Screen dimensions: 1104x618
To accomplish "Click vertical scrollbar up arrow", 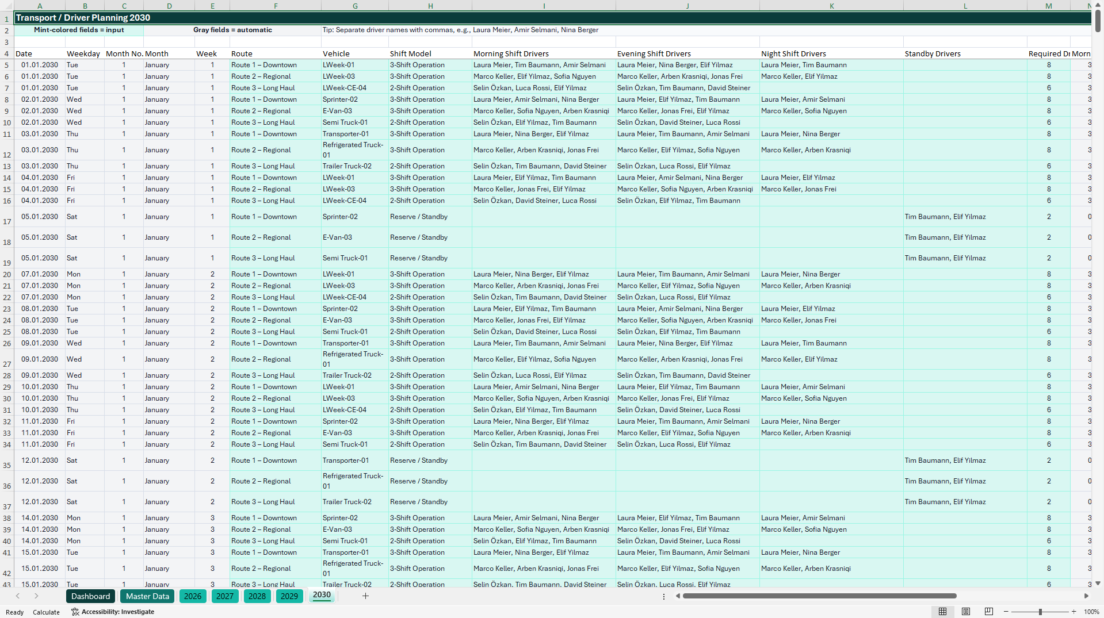I will coord(1098,5).
